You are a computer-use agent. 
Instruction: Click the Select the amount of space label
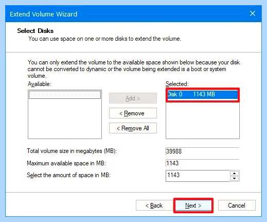point(68,175)
